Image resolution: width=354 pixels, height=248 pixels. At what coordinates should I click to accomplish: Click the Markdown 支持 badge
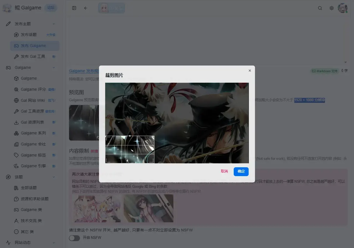pos(325,71)
